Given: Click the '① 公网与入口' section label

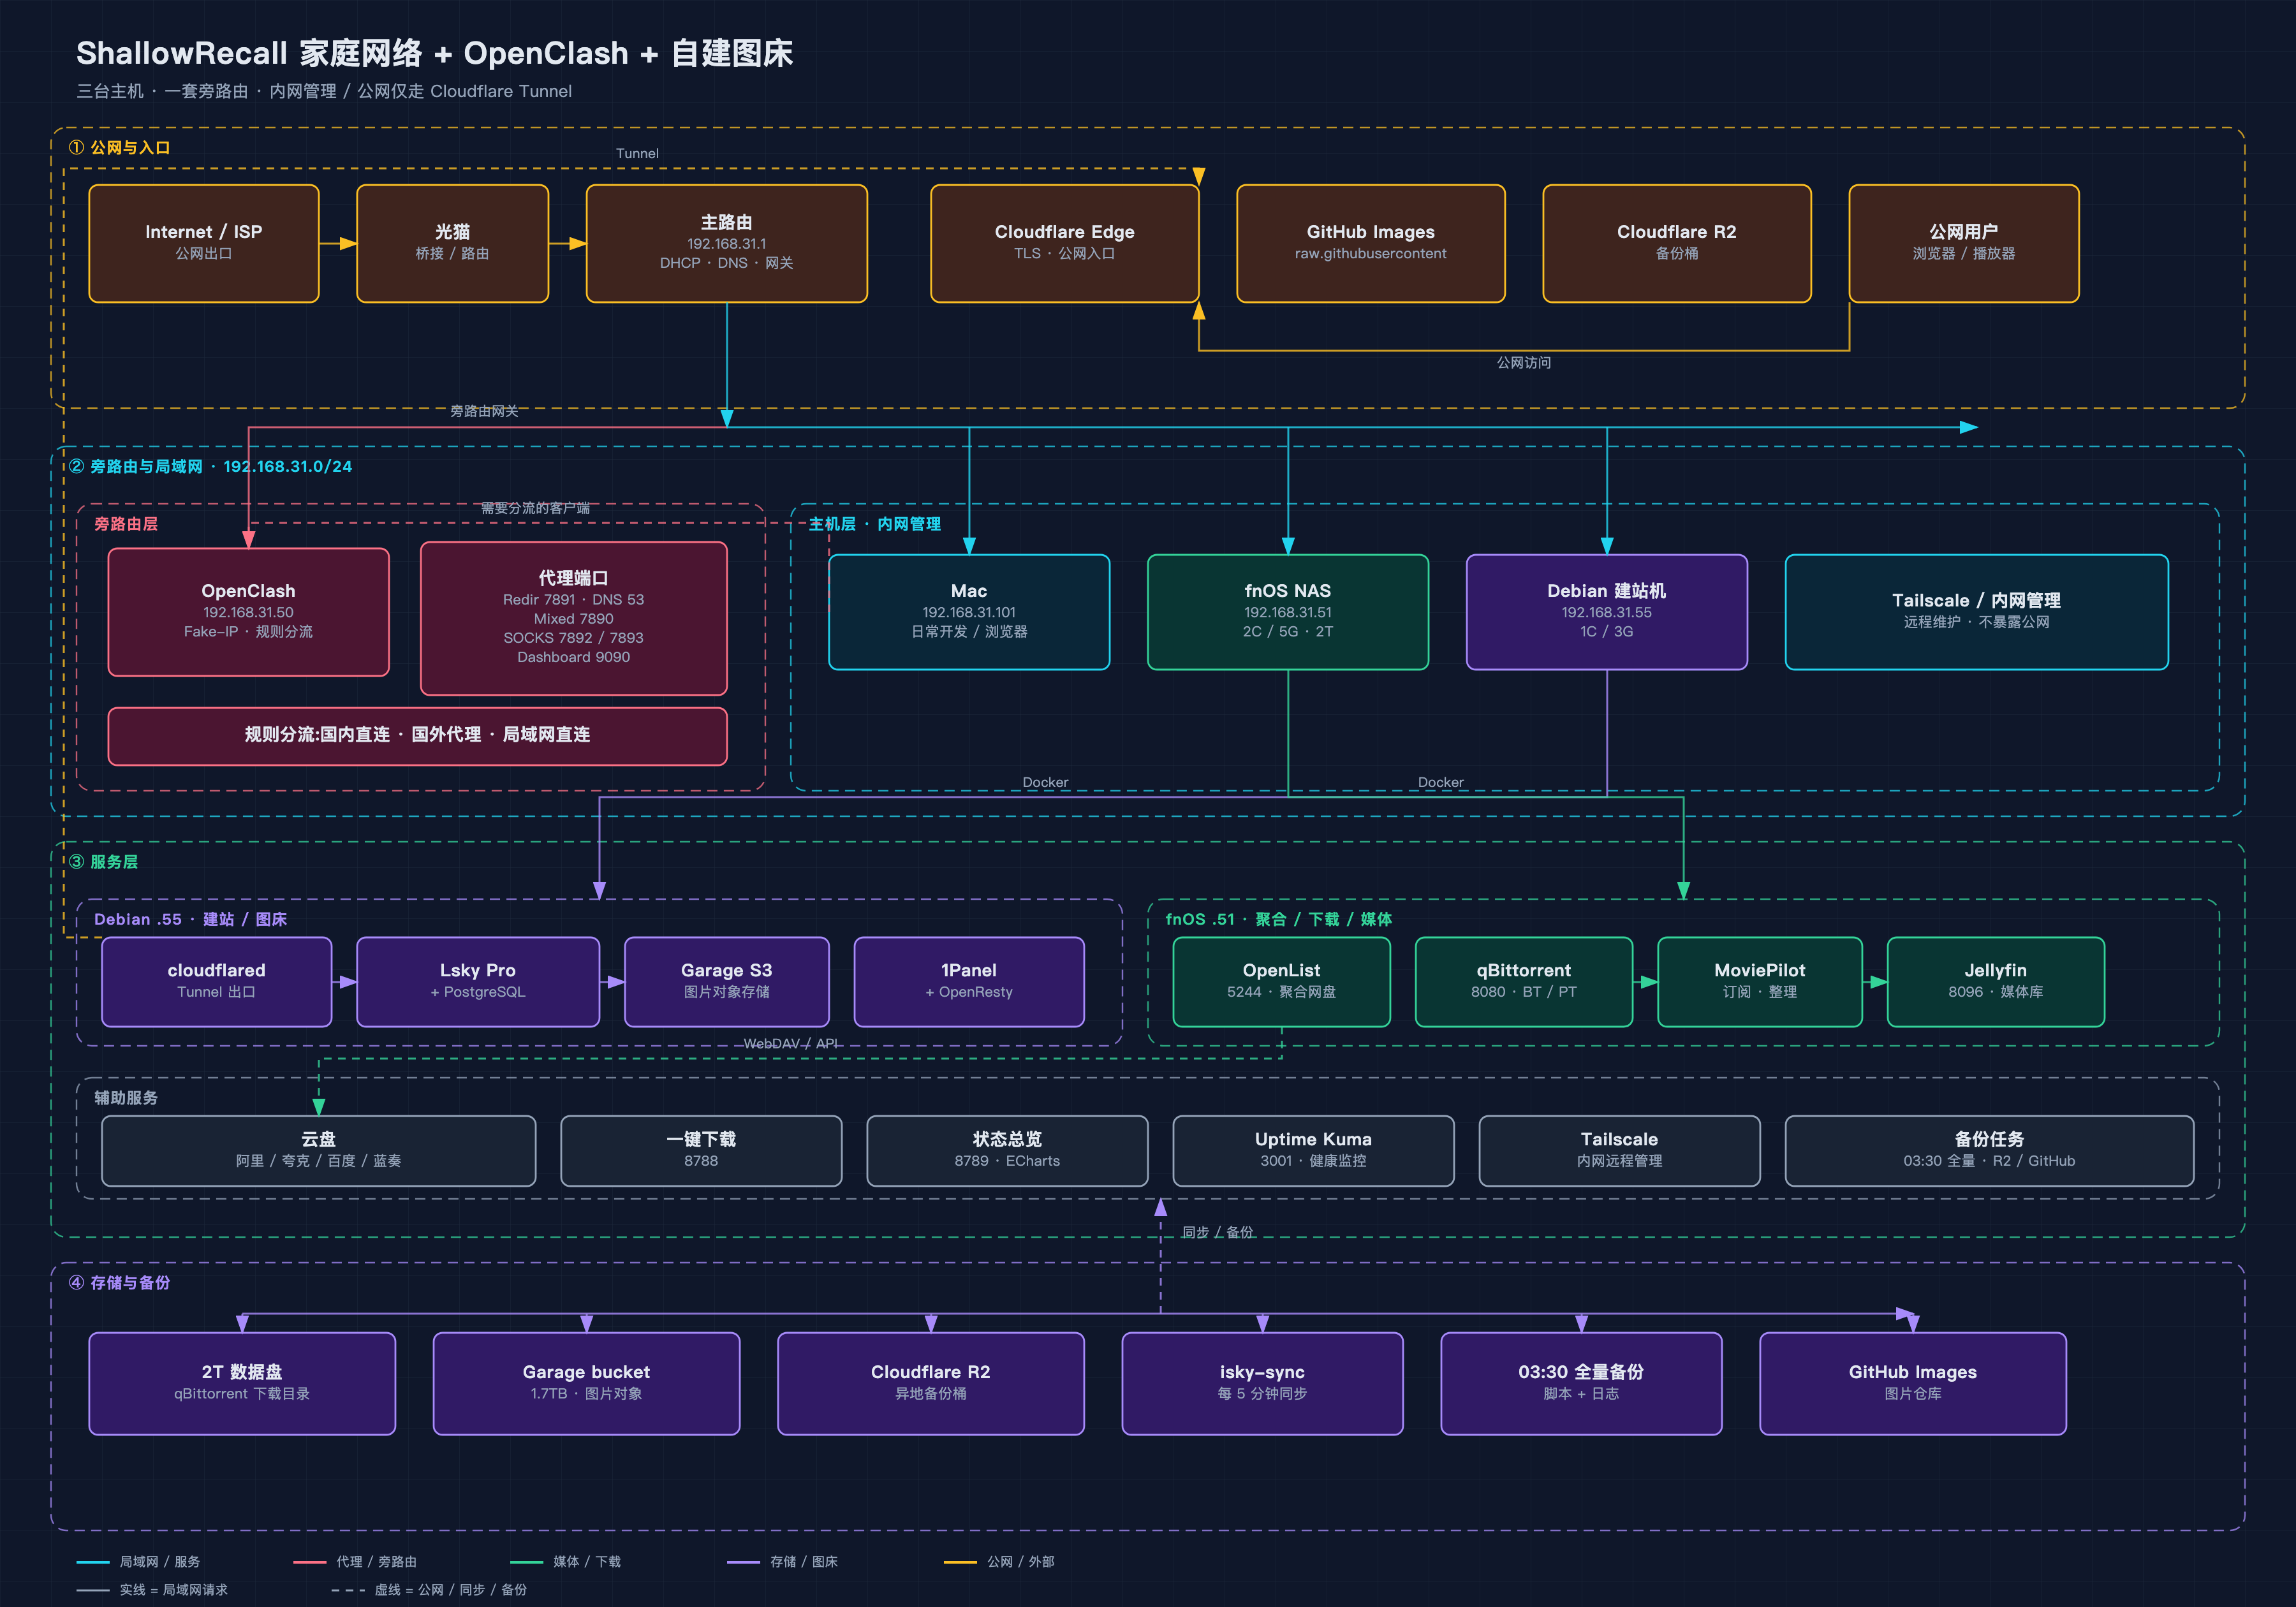Looking at the screenshot, I should (x=119, y=148).
